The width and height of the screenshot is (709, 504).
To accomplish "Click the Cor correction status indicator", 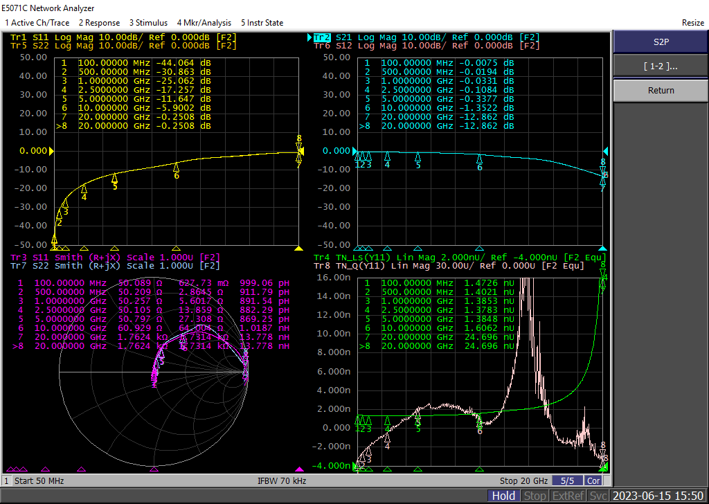I will (593, 481).
